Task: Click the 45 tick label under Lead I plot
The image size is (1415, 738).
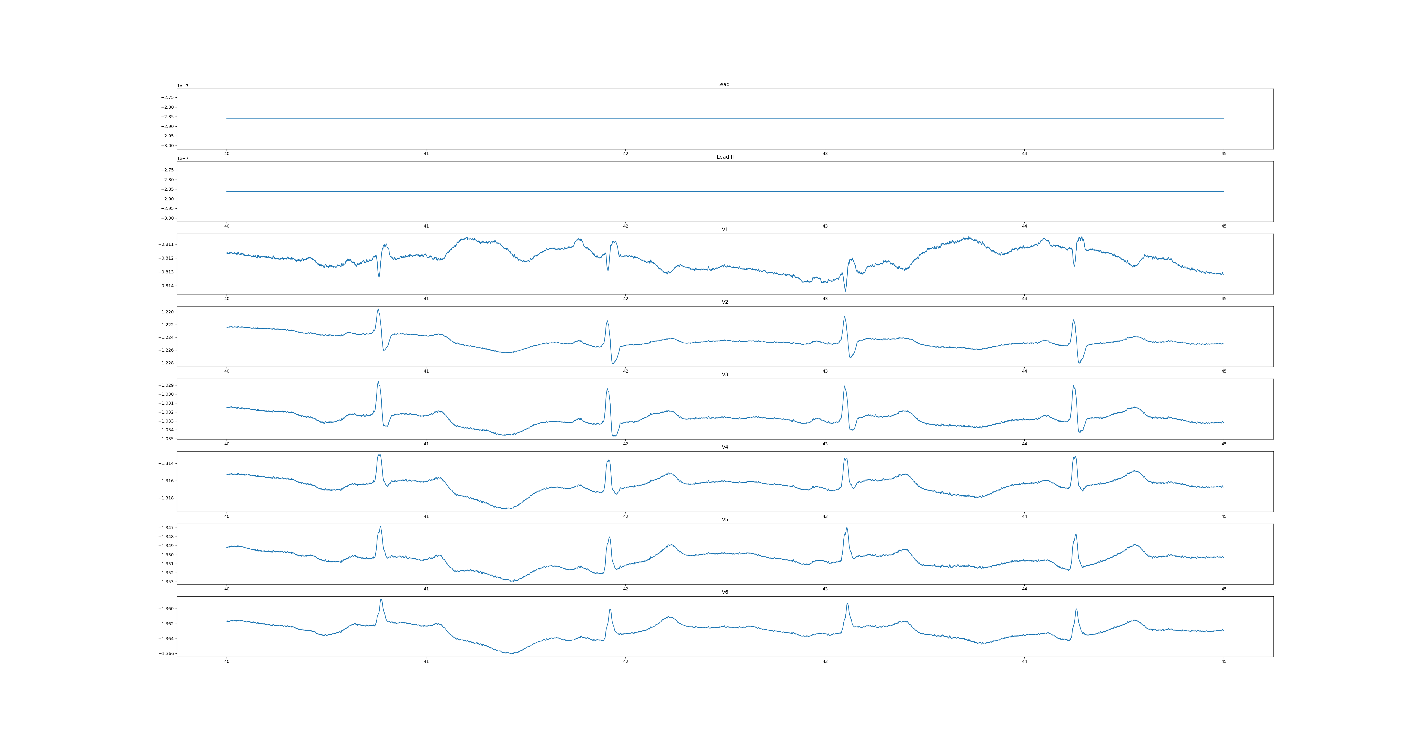Action: coord(1224,154)
